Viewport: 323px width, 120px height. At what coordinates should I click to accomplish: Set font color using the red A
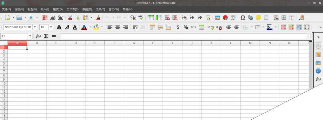84,27
